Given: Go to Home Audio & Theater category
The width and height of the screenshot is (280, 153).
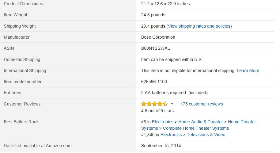Looking at the screenshot, I should [x=200, y=122].
